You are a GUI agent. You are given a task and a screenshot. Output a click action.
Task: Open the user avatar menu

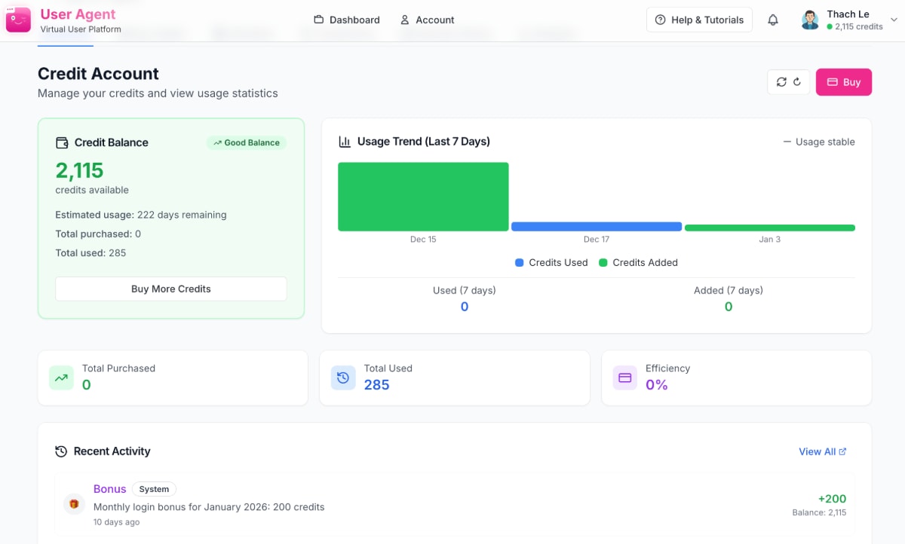pyautogui.click(x=809, y=20)
